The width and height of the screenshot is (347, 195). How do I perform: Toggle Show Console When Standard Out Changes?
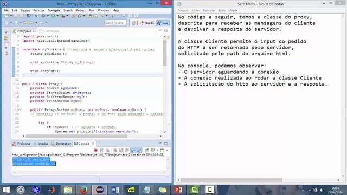coord(133,150)
